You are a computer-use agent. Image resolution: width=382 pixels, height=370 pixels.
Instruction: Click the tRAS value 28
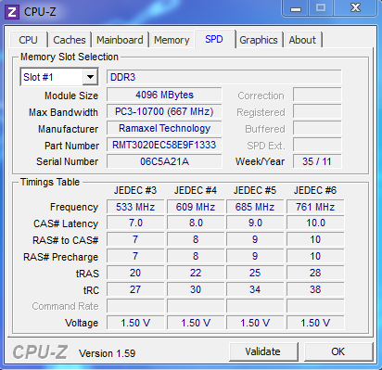[x=315, y=273]
